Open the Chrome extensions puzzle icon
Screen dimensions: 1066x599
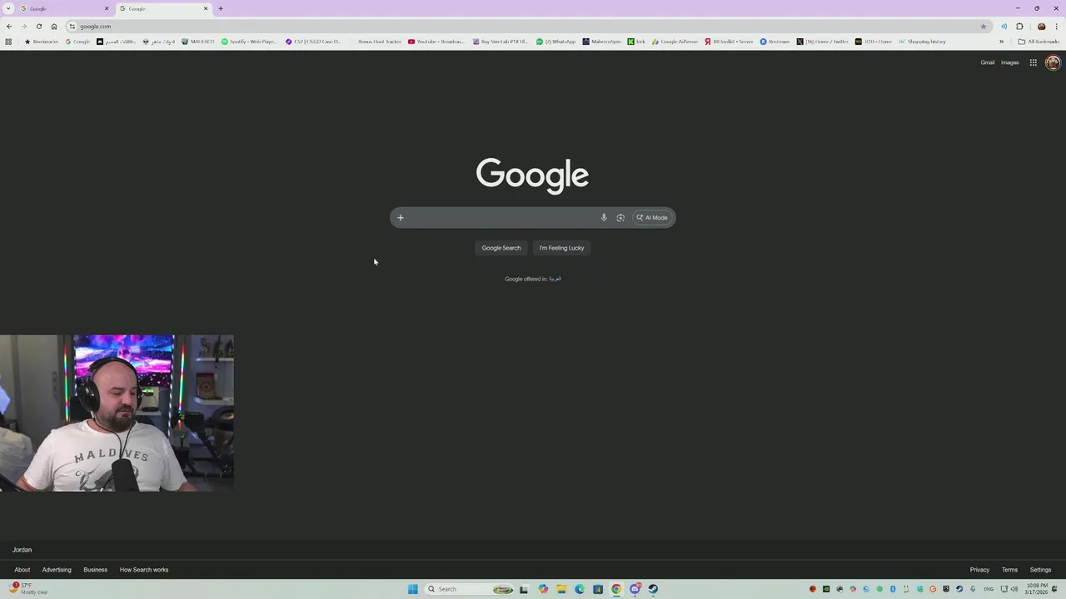click(x=1019, y=26)
